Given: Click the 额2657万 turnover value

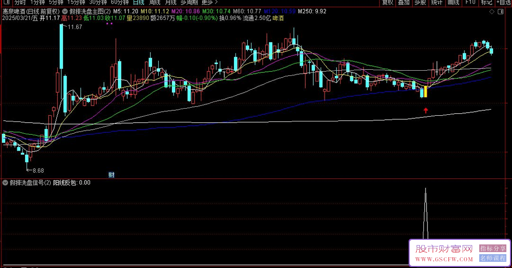Looking at the screenshot, I should tap(163, 18).
